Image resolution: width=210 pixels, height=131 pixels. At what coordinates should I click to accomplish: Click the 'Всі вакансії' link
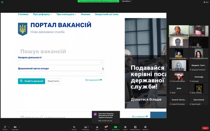tap(94, 80)
